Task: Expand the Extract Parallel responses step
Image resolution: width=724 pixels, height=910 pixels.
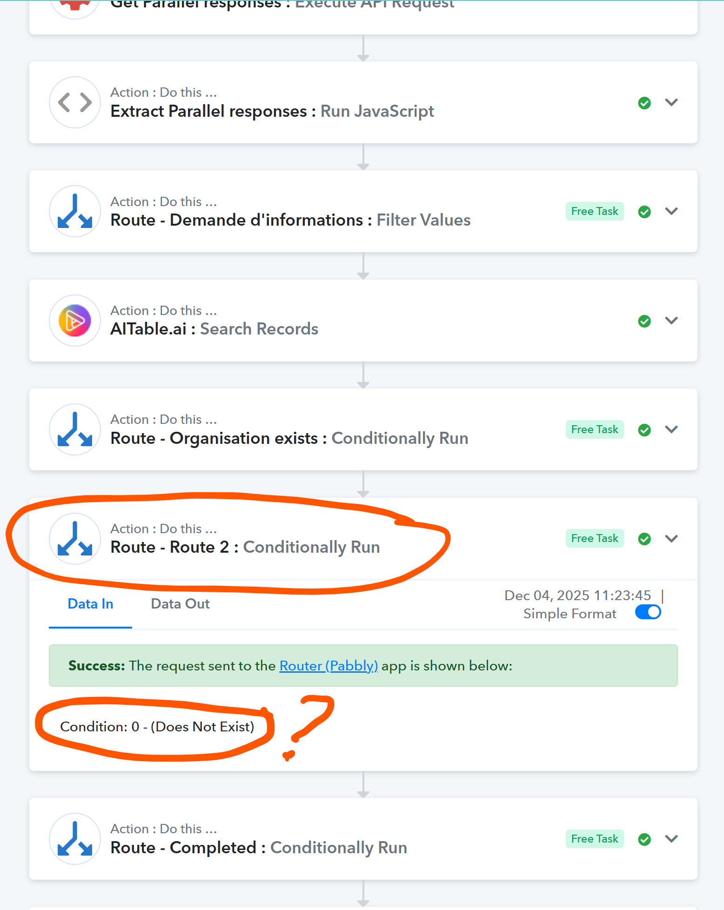Action: pyautogui.click(x=671, y=102)
